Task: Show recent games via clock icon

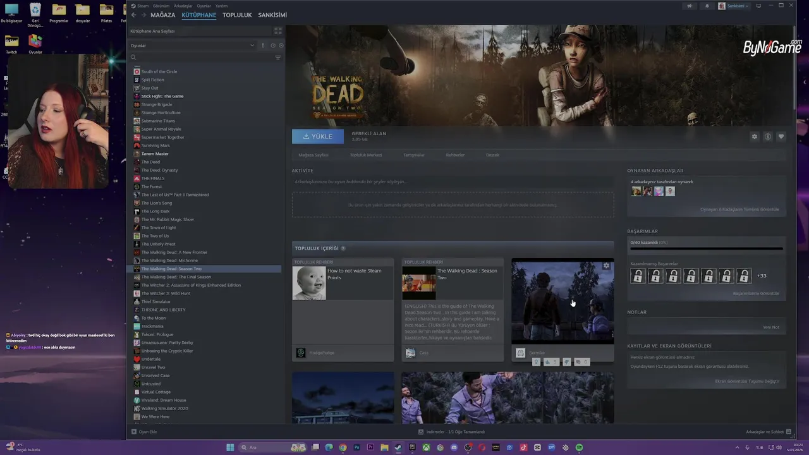Action: tap(273, 45)
